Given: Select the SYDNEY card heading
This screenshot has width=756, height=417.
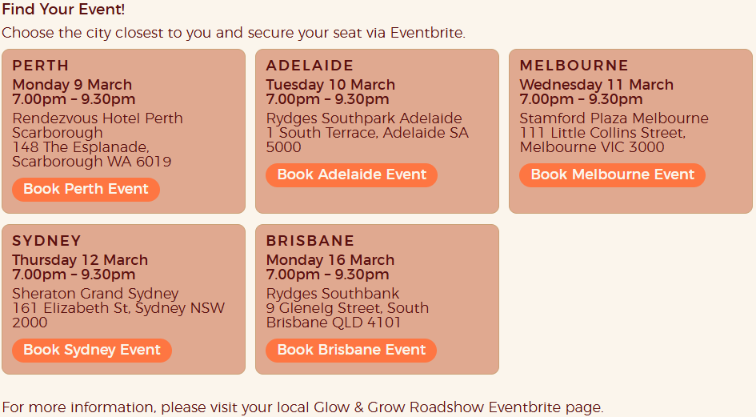Looking at the screenshot, I should tap(47, 241).
